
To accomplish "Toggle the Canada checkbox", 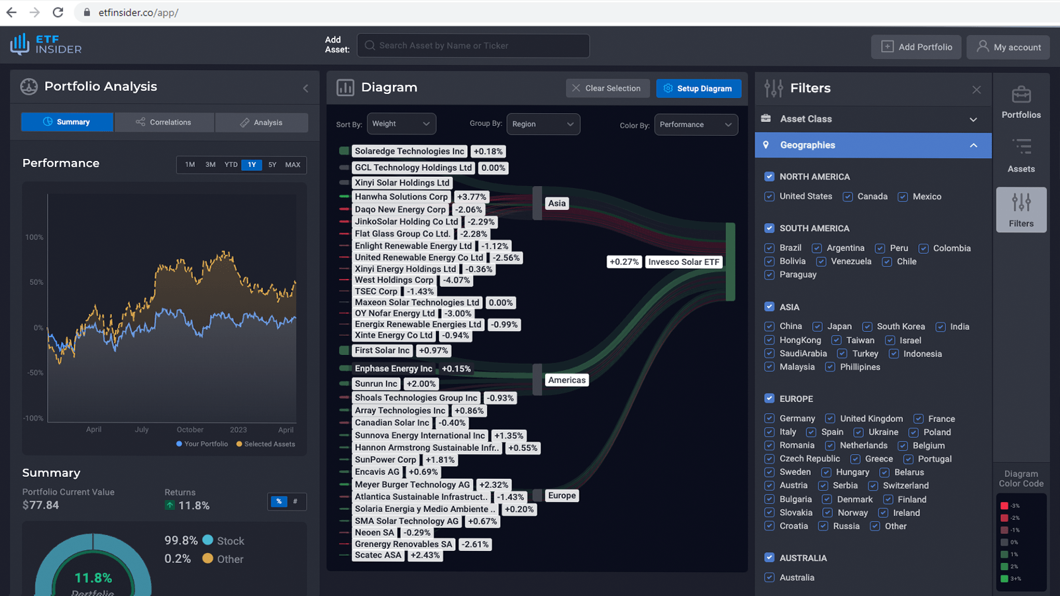I will (x=847, y=197).
